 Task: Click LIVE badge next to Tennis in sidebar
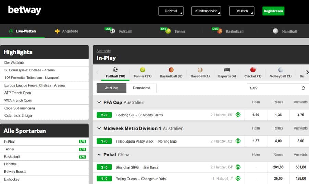point(82,149)
